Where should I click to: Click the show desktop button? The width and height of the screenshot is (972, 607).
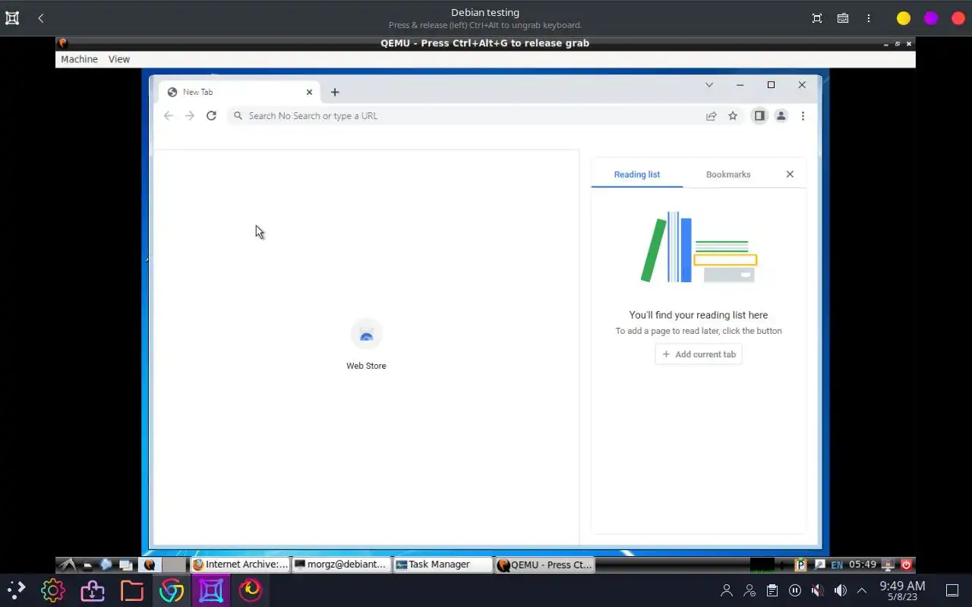click(951, 590)
